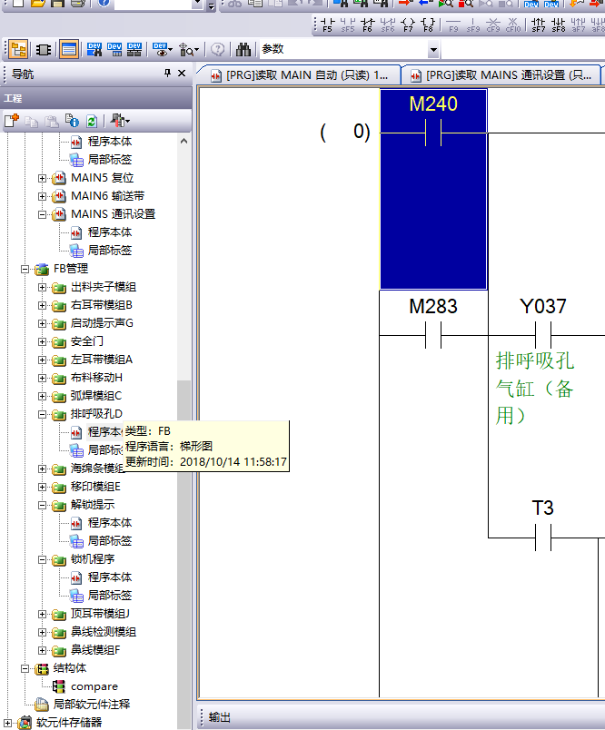Click the M283 contact in the ladder
605x730 pixels.
(x=433, y=337)
